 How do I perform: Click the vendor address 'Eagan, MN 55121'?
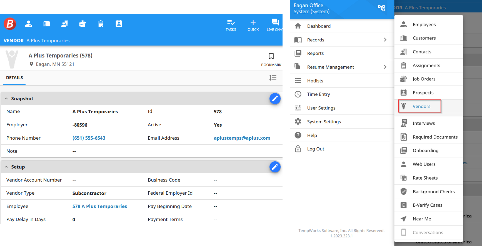click(x=55, y=64)
